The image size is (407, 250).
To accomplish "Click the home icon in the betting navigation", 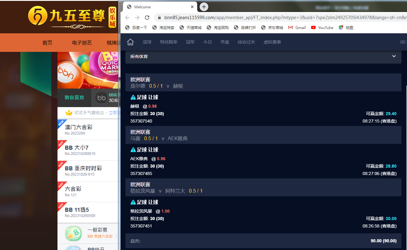I will [x=130, y=42].
